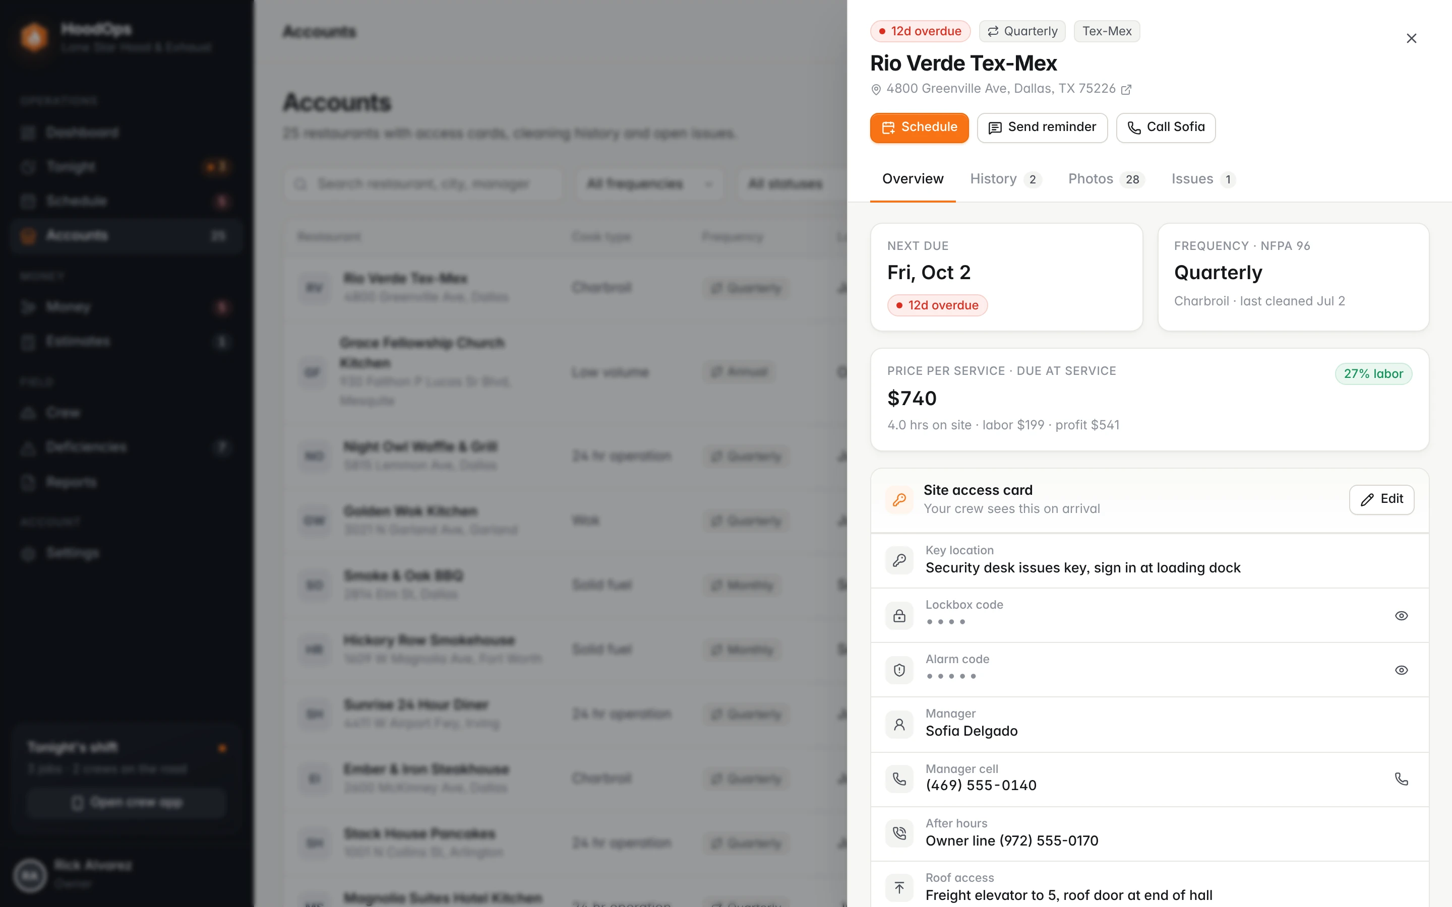The width and height of the screenshot is (1452, 907).
Task: Reveal the Alarm code with eye icon
Action: tap(1401, 670)
